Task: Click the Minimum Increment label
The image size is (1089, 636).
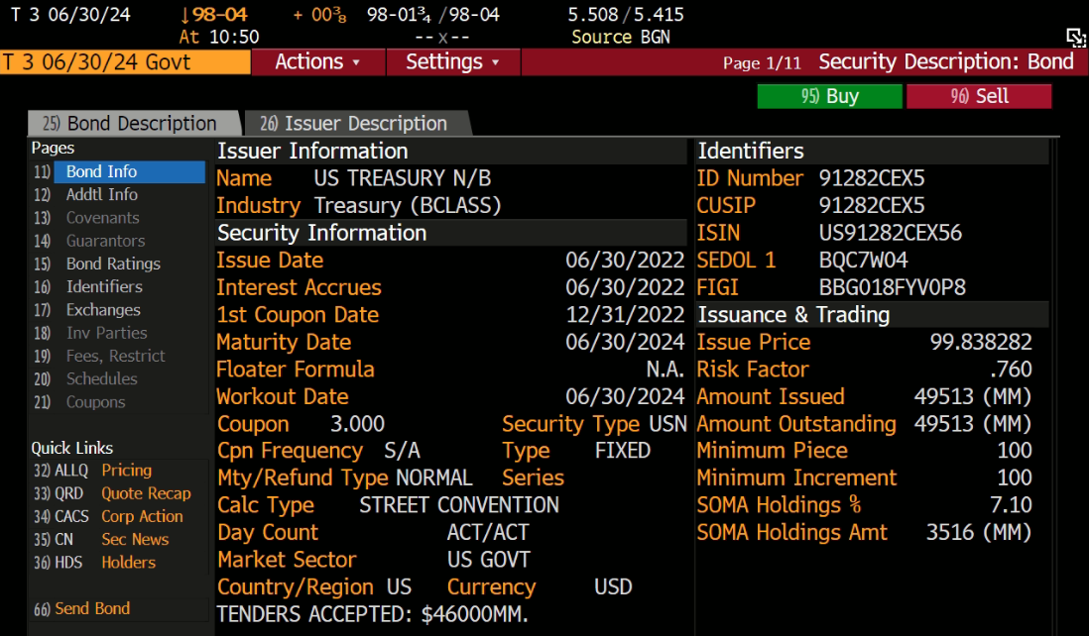Action: [x=796, y=477]
